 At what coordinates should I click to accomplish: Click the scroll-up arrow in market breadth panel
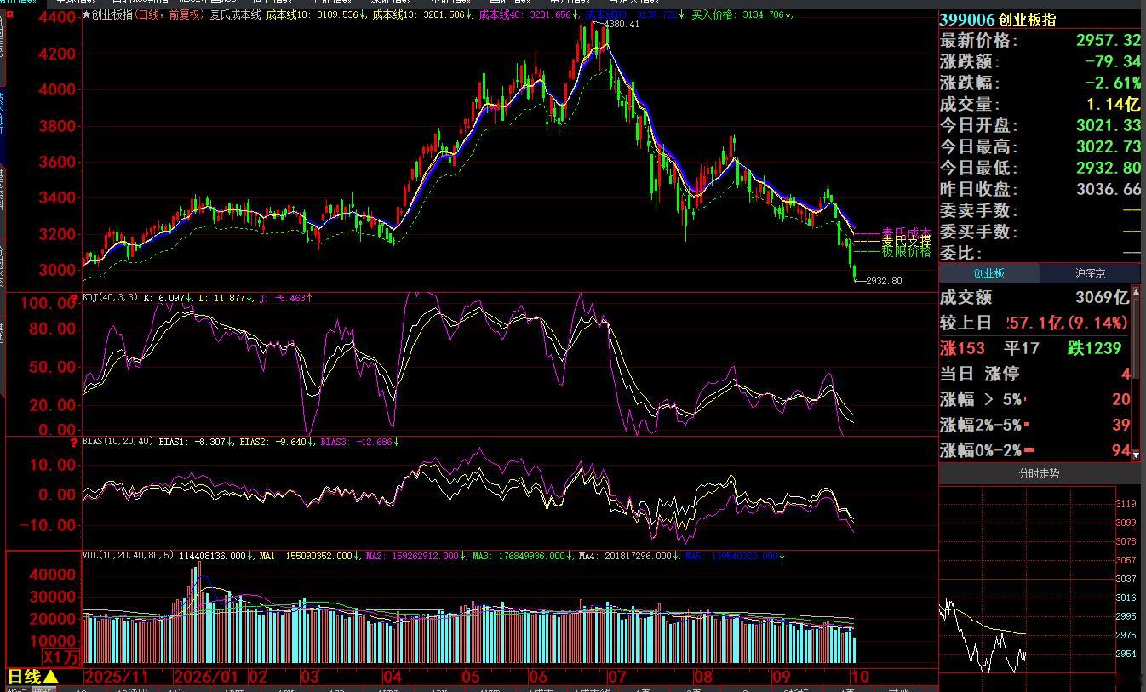click(1136, 291)
